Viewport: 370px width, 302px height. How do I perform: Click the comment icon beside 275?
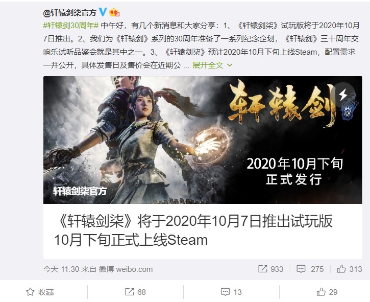click(x=301, y=269)
